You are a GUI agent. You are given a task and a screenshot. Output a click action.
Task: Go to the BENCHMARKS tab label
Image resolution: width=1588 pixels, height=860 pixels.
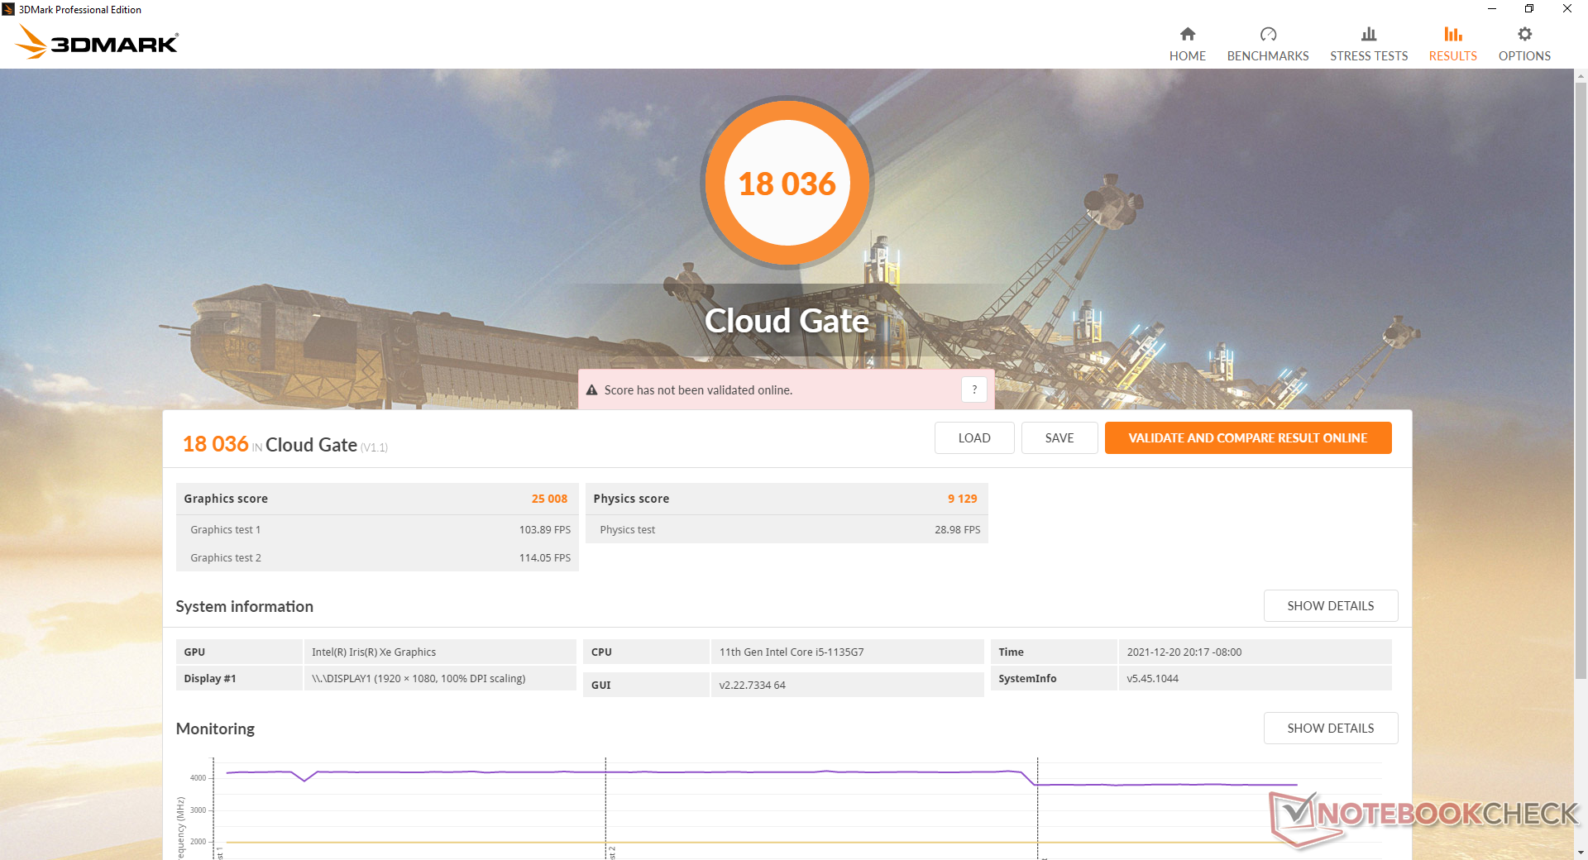pyautogui.click(x=1267, y=56)
